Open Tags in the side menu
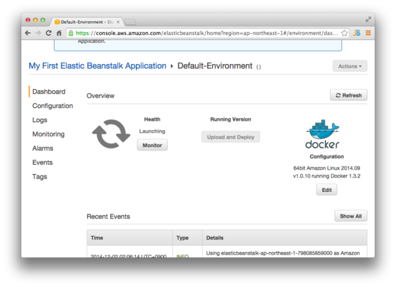Image resolution: width=396 pixels, height=287 pixels. tap(40, 176)
